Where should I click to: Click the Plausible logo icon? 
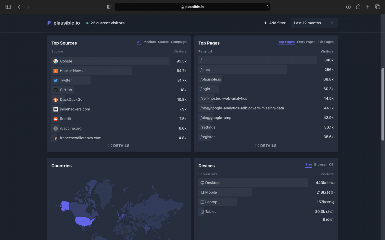pyautogui.click(x=49, y=23)
